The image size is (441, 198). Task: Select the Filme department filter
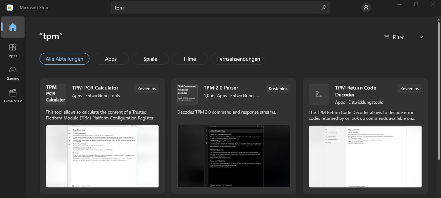pyautogui.click(x=190, y=59)
